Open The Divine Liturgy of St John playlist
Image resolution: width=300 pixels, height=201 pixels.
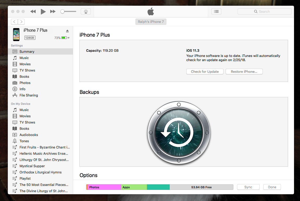(40, 191)
